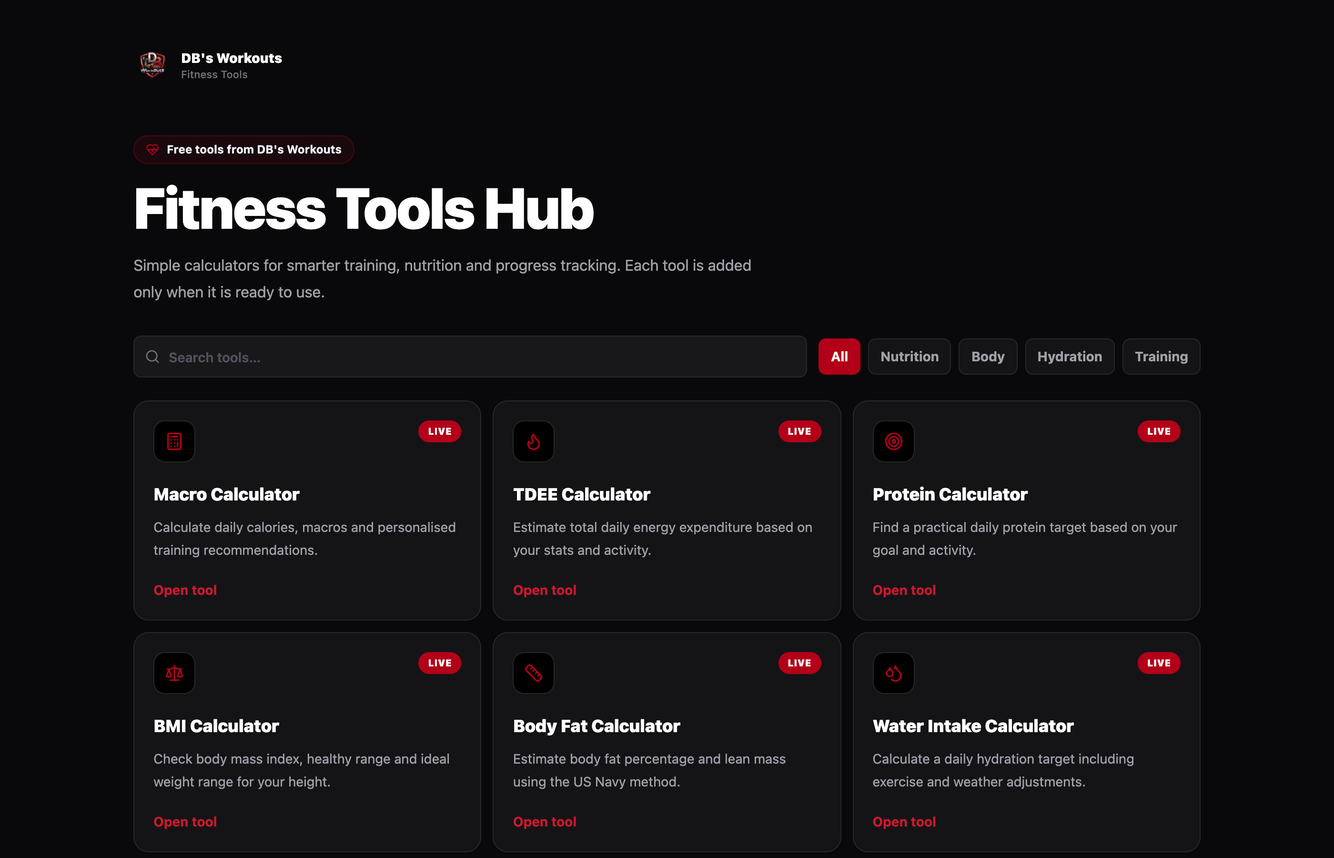Click the LIVE badge on Water Intake Calculator

(x=1159, y=663)
